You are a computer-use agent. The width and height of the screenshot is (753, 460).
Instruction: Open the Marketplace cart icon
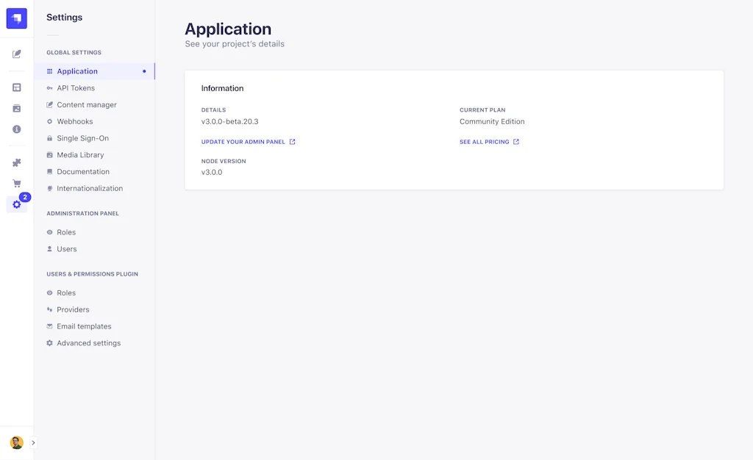coord(16,183)
